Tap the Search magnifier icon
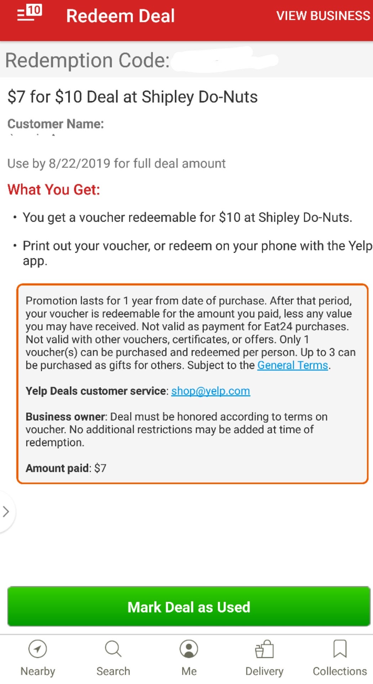The image size is (373, 684). coord(113,649)
